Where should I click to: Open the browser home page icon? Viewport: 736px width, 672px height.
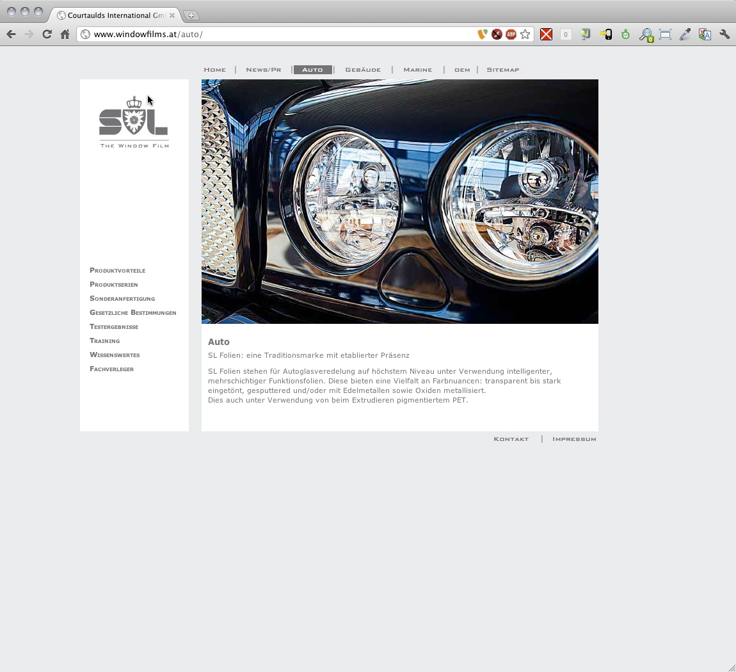[65, 35]
